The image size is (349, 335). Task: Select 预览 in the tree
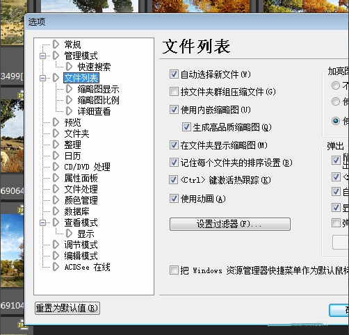click(x=72, y=122)
